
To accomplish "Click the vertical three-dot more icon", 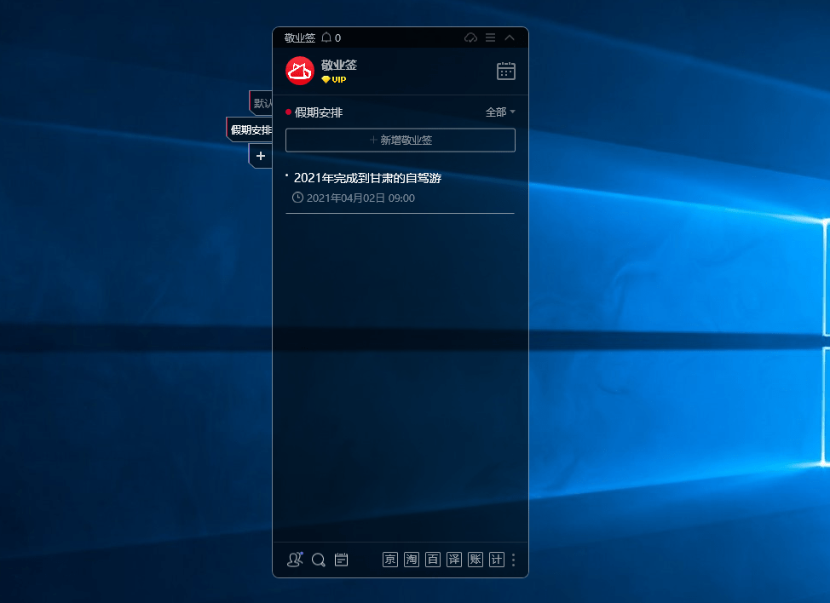I will 514,560.
